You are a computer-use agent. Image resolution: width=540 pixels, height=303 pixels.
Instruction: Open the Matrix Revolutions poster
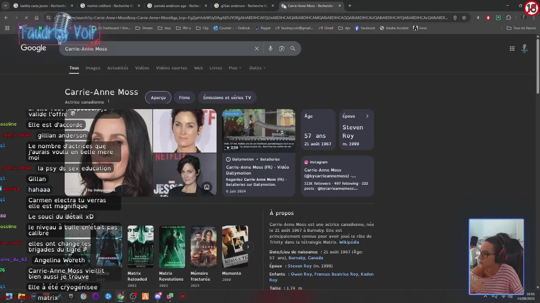pos(172,247)
